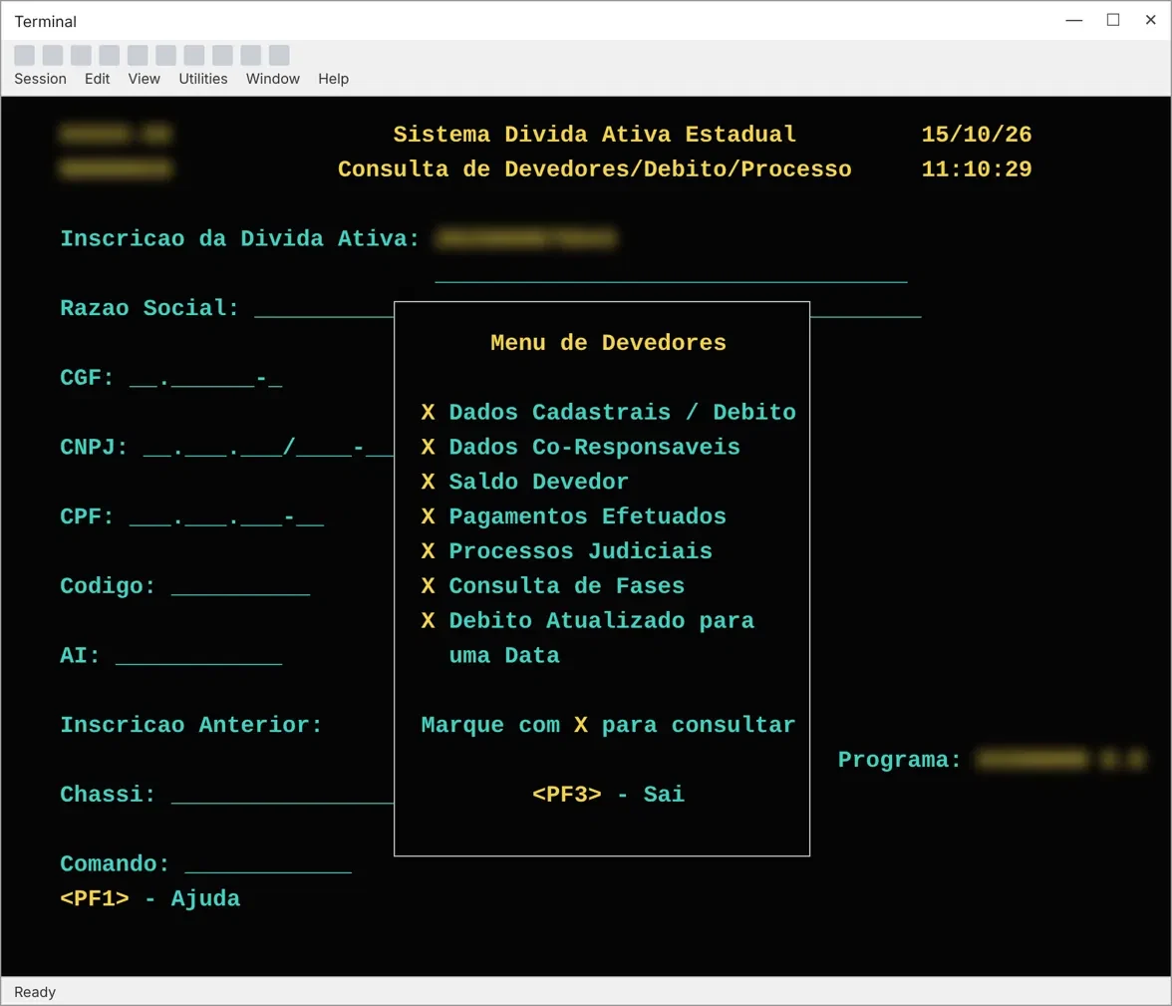Viewport: 1172px width, 1006px height.
Task: Click the Consulta de Devedores/Debito/Processo subtitle
Action: coord(595,169)
